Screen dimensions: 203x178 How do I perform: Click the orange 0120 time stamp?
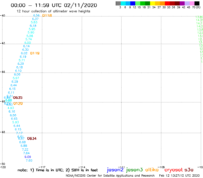(18, 104)
